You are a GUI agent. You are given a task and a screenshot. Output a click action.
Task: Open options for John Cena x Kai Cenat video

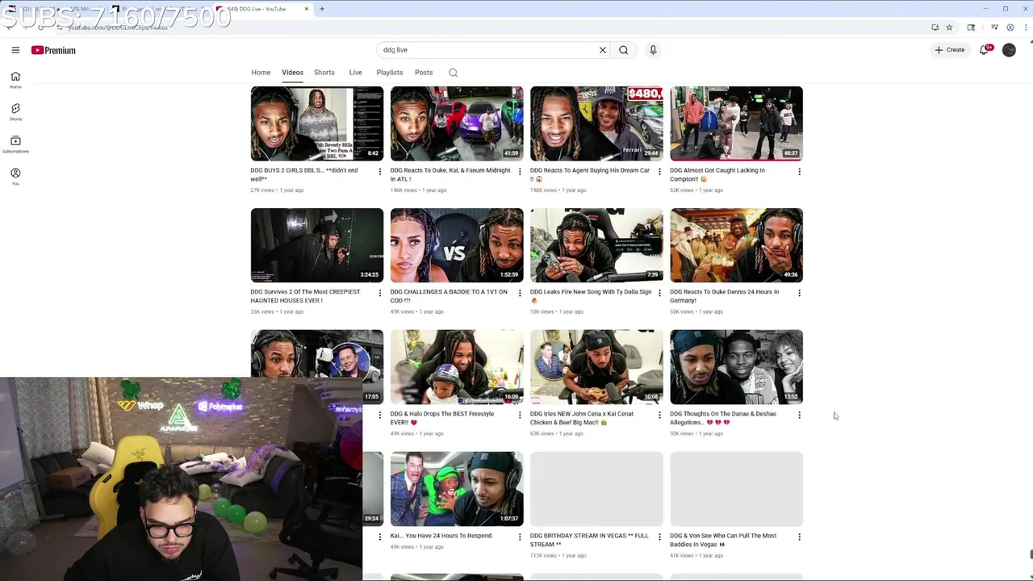tap(659, 415)
